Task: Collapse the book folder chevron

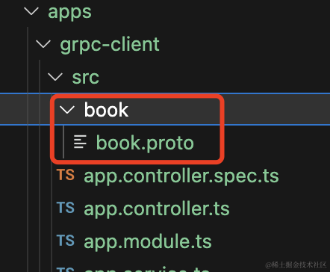Action: click(67, 110)
